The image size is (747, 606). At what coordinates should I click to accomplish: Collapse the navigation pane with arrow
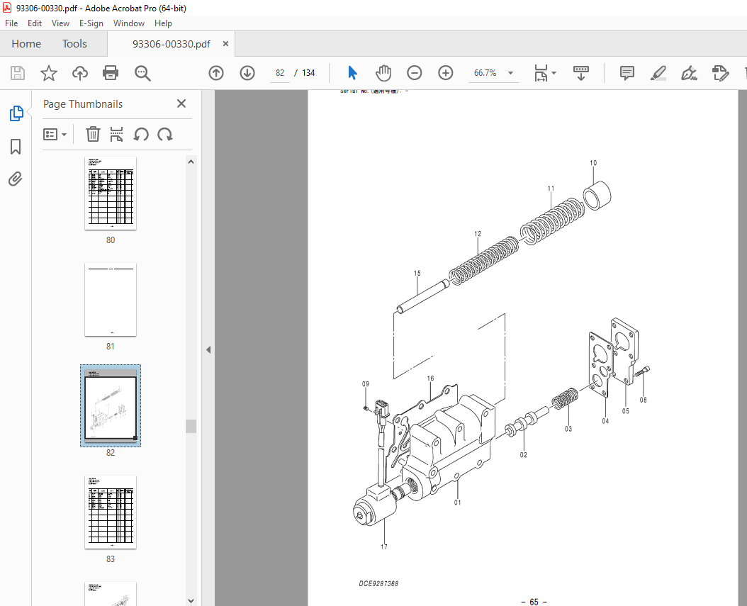pyautogui.click(x=208, y=349)
